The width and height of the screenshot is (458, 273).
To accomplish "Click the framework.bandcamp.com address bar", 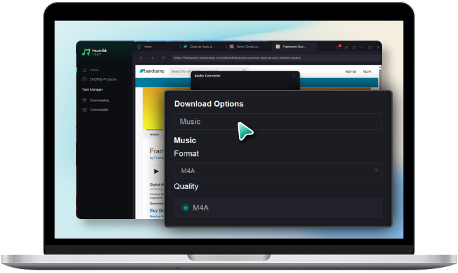I will coord(276,58).
